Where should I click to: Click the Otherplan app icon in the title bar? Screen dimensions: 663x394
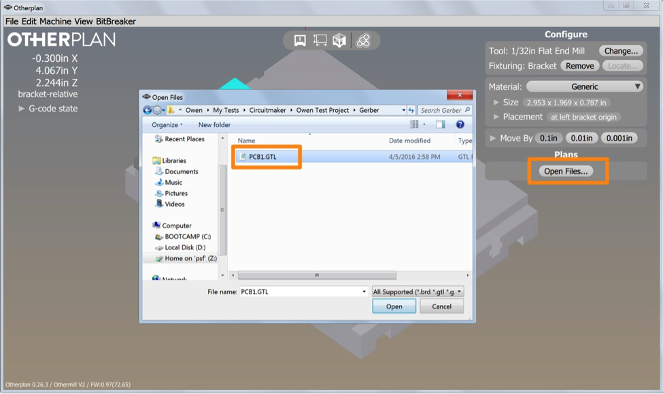tap(8, 7)
